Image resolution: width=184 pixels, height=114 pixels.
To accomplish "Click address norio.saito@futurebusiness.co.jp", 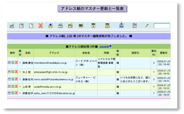I will point(54,79).
